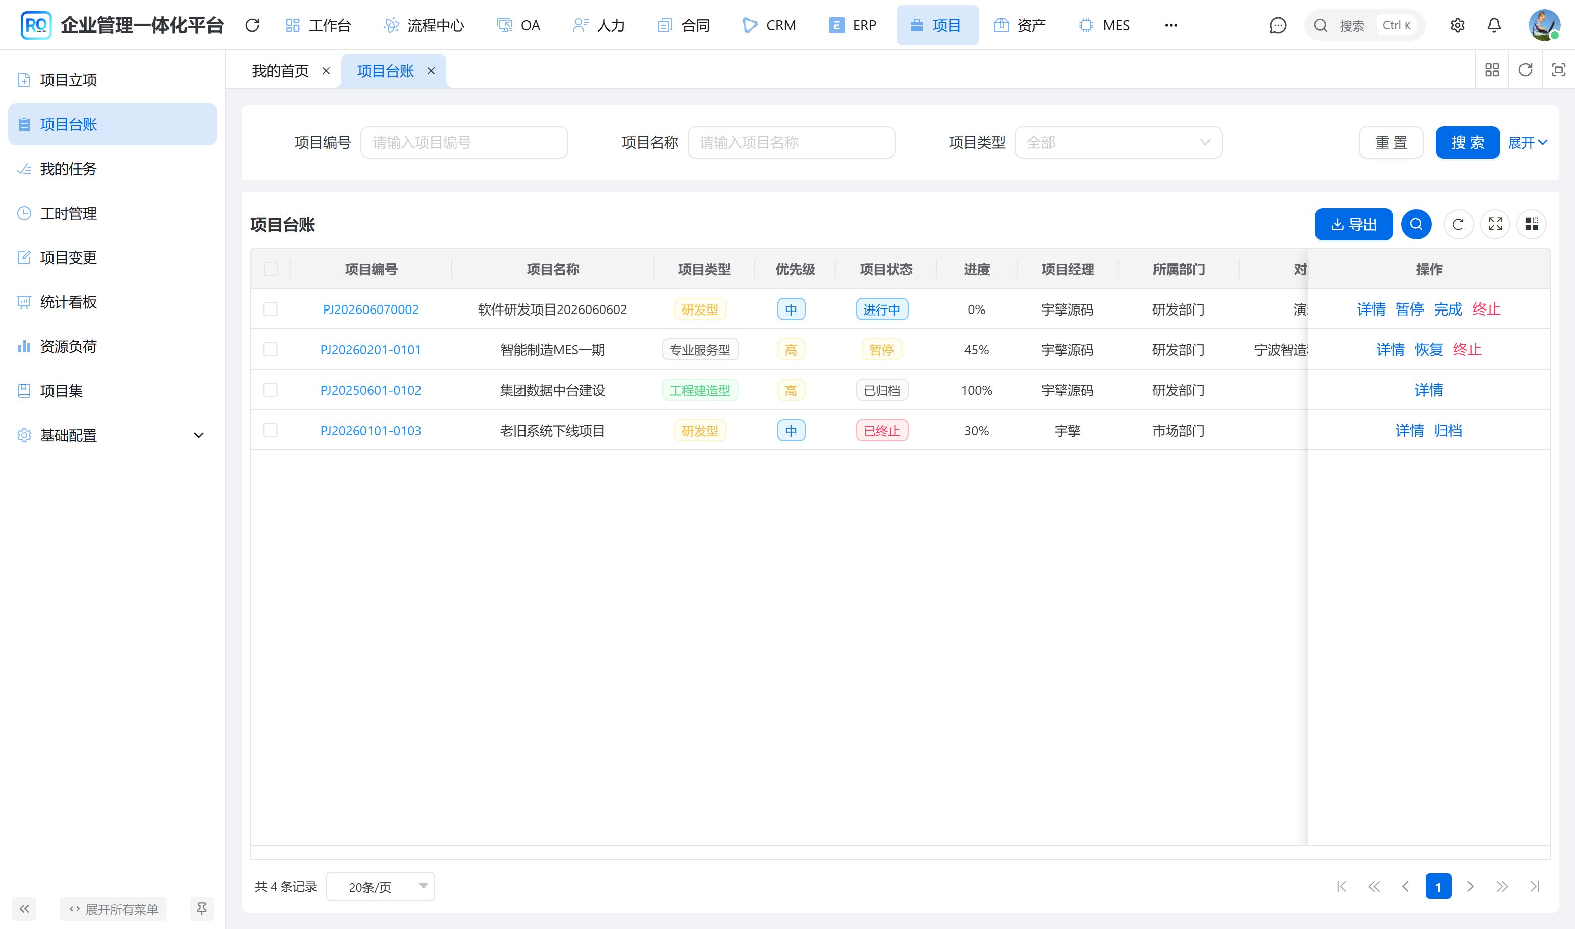Viewport: 1575px width, 929px height.
Task: Focus the 项目名称 input field
Action: pos(791,143)
